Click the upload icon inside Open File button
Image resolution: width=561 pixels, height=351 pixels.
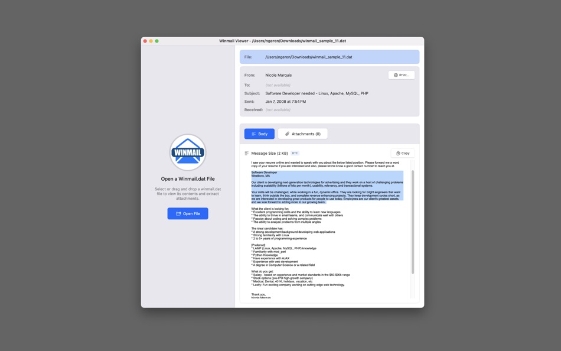pyautogui.click(x=177, y=213)
